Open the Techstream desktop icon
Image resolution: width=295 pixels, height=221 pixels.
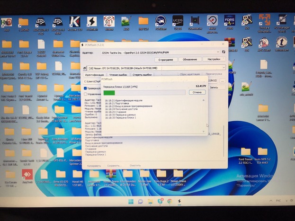pos(281,43)
